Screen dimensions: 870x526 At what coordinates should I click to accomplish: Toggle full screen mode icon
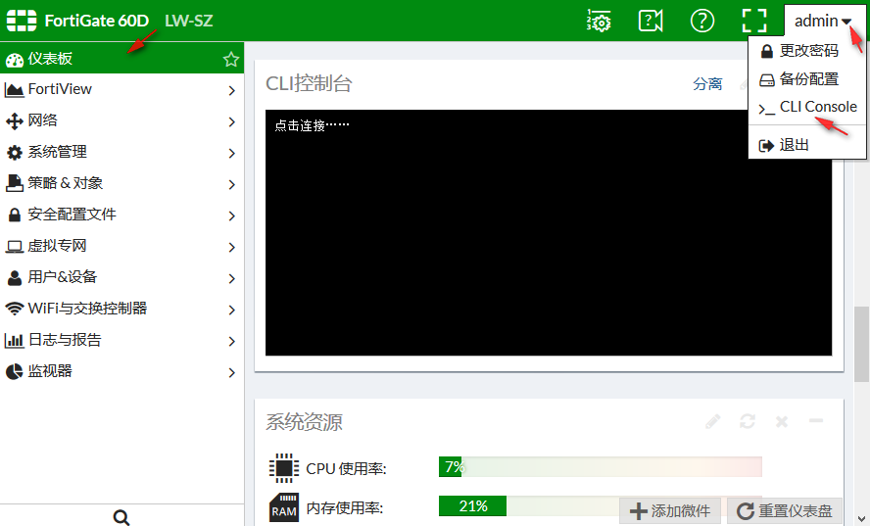tap(754, 21)
